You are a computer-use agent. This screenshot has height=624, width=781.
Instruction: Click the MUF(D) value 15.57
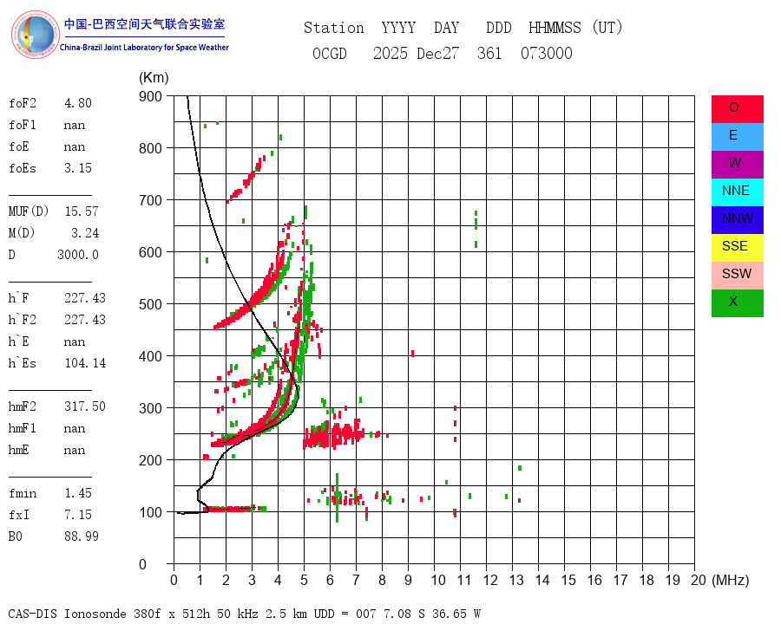pyautogui.click(x=82, y=211)
